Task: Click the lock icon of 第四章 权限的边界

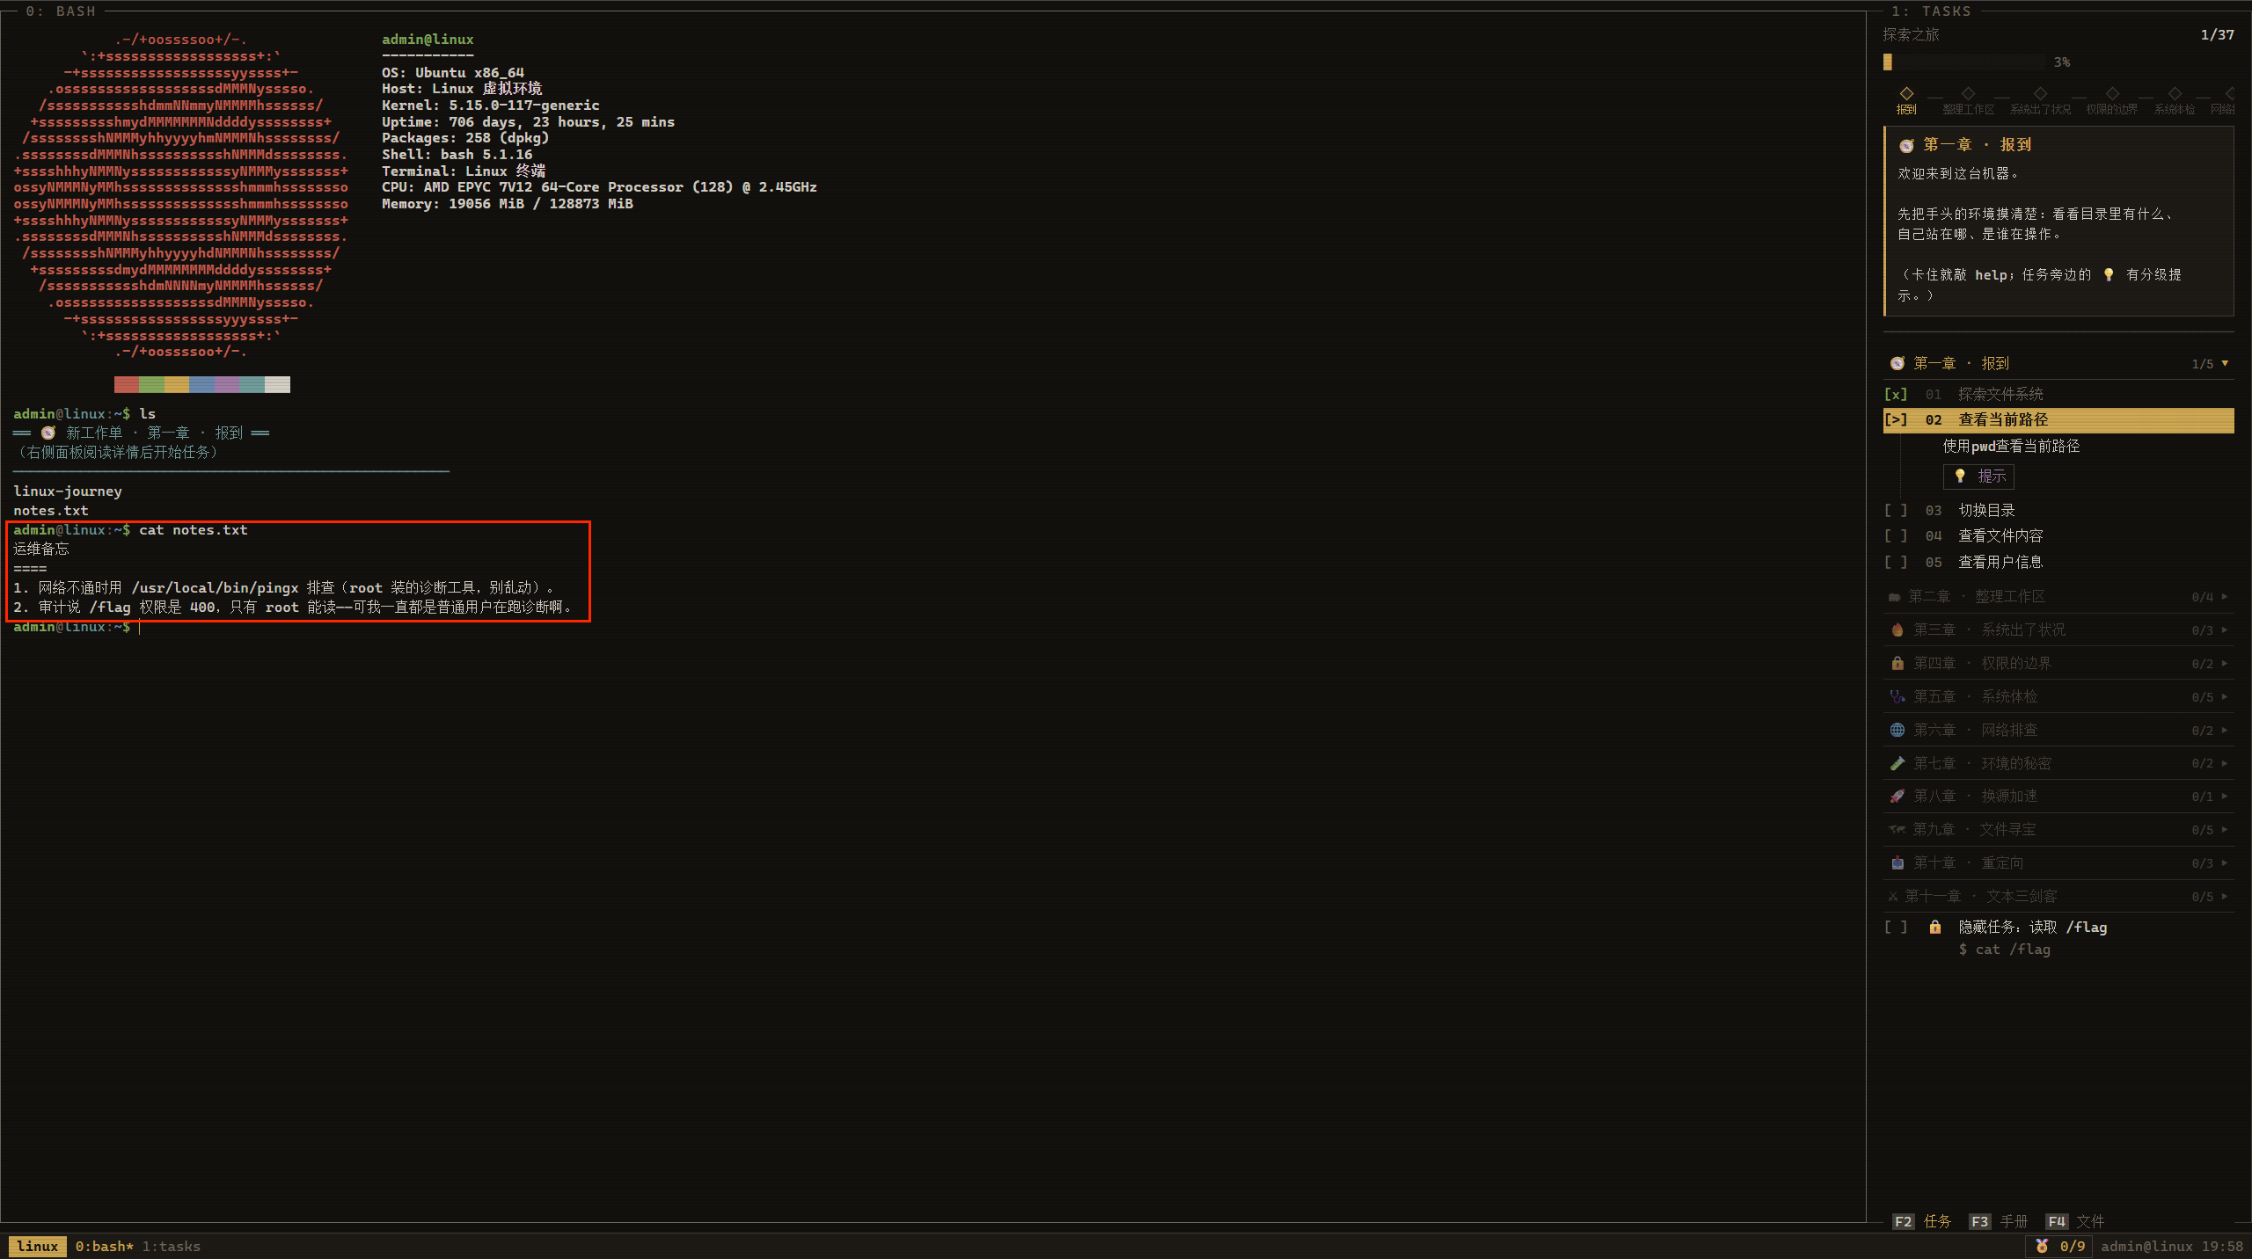Action: pos(1897,664)
